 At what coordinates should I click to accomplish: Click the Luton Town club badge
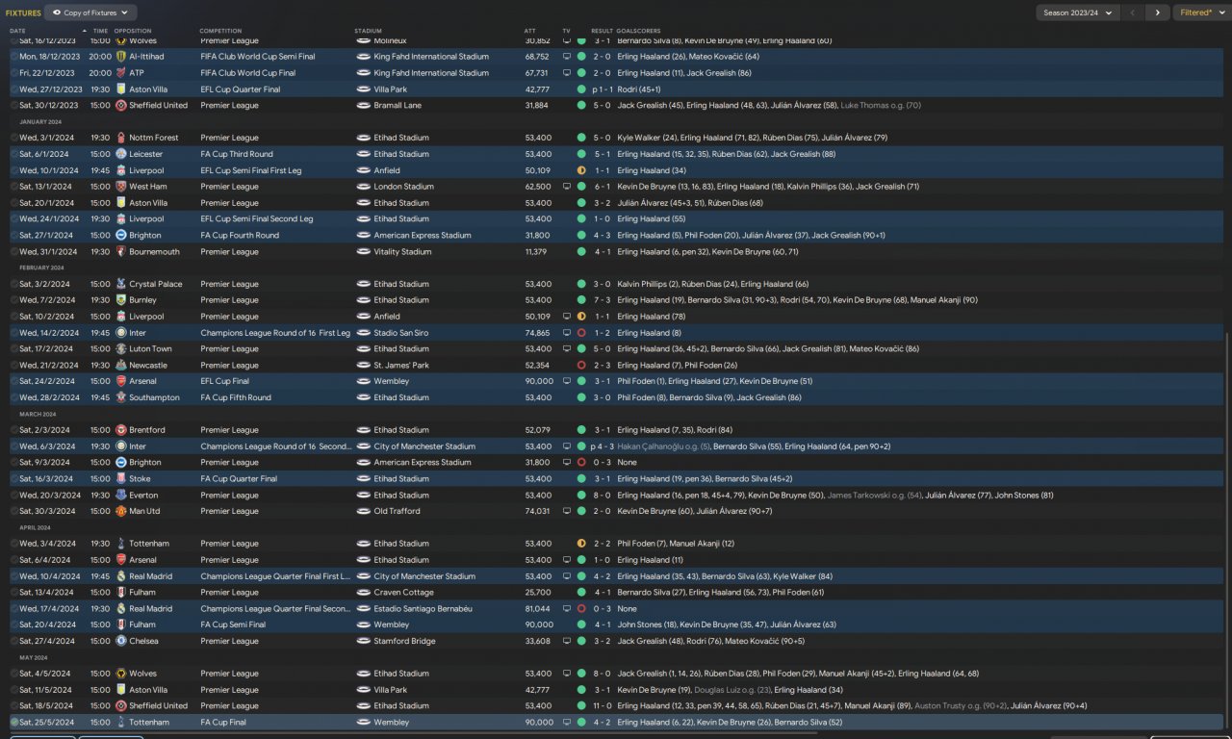click(x=120, y=349)
